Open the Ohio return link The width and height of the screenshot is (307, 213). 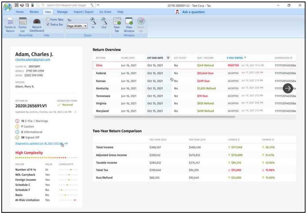point(99,65)
